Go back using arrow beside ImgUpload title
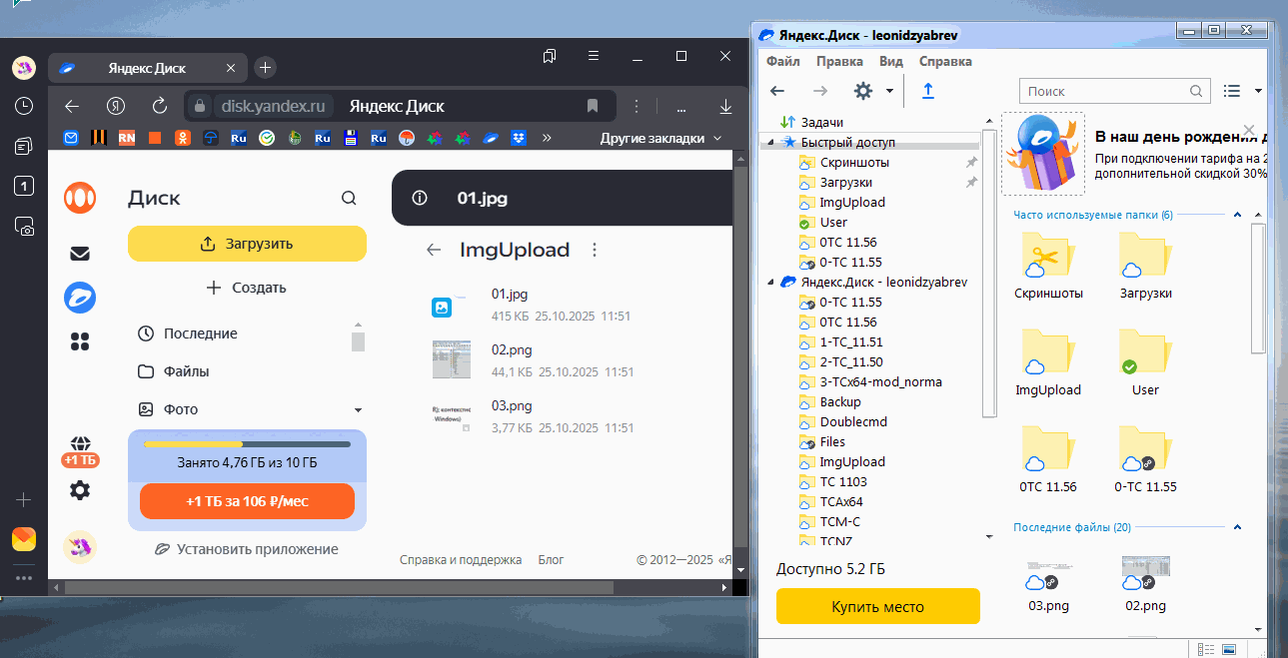The width and height of the screenshot is (1288, 658). 434,250
